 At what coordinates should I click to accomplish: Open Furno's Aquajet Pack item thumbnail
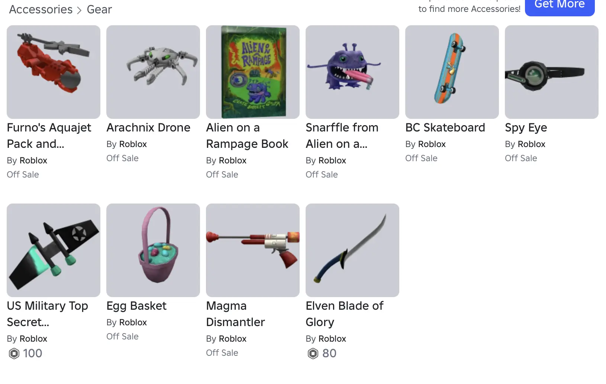[x=54, y=72]
